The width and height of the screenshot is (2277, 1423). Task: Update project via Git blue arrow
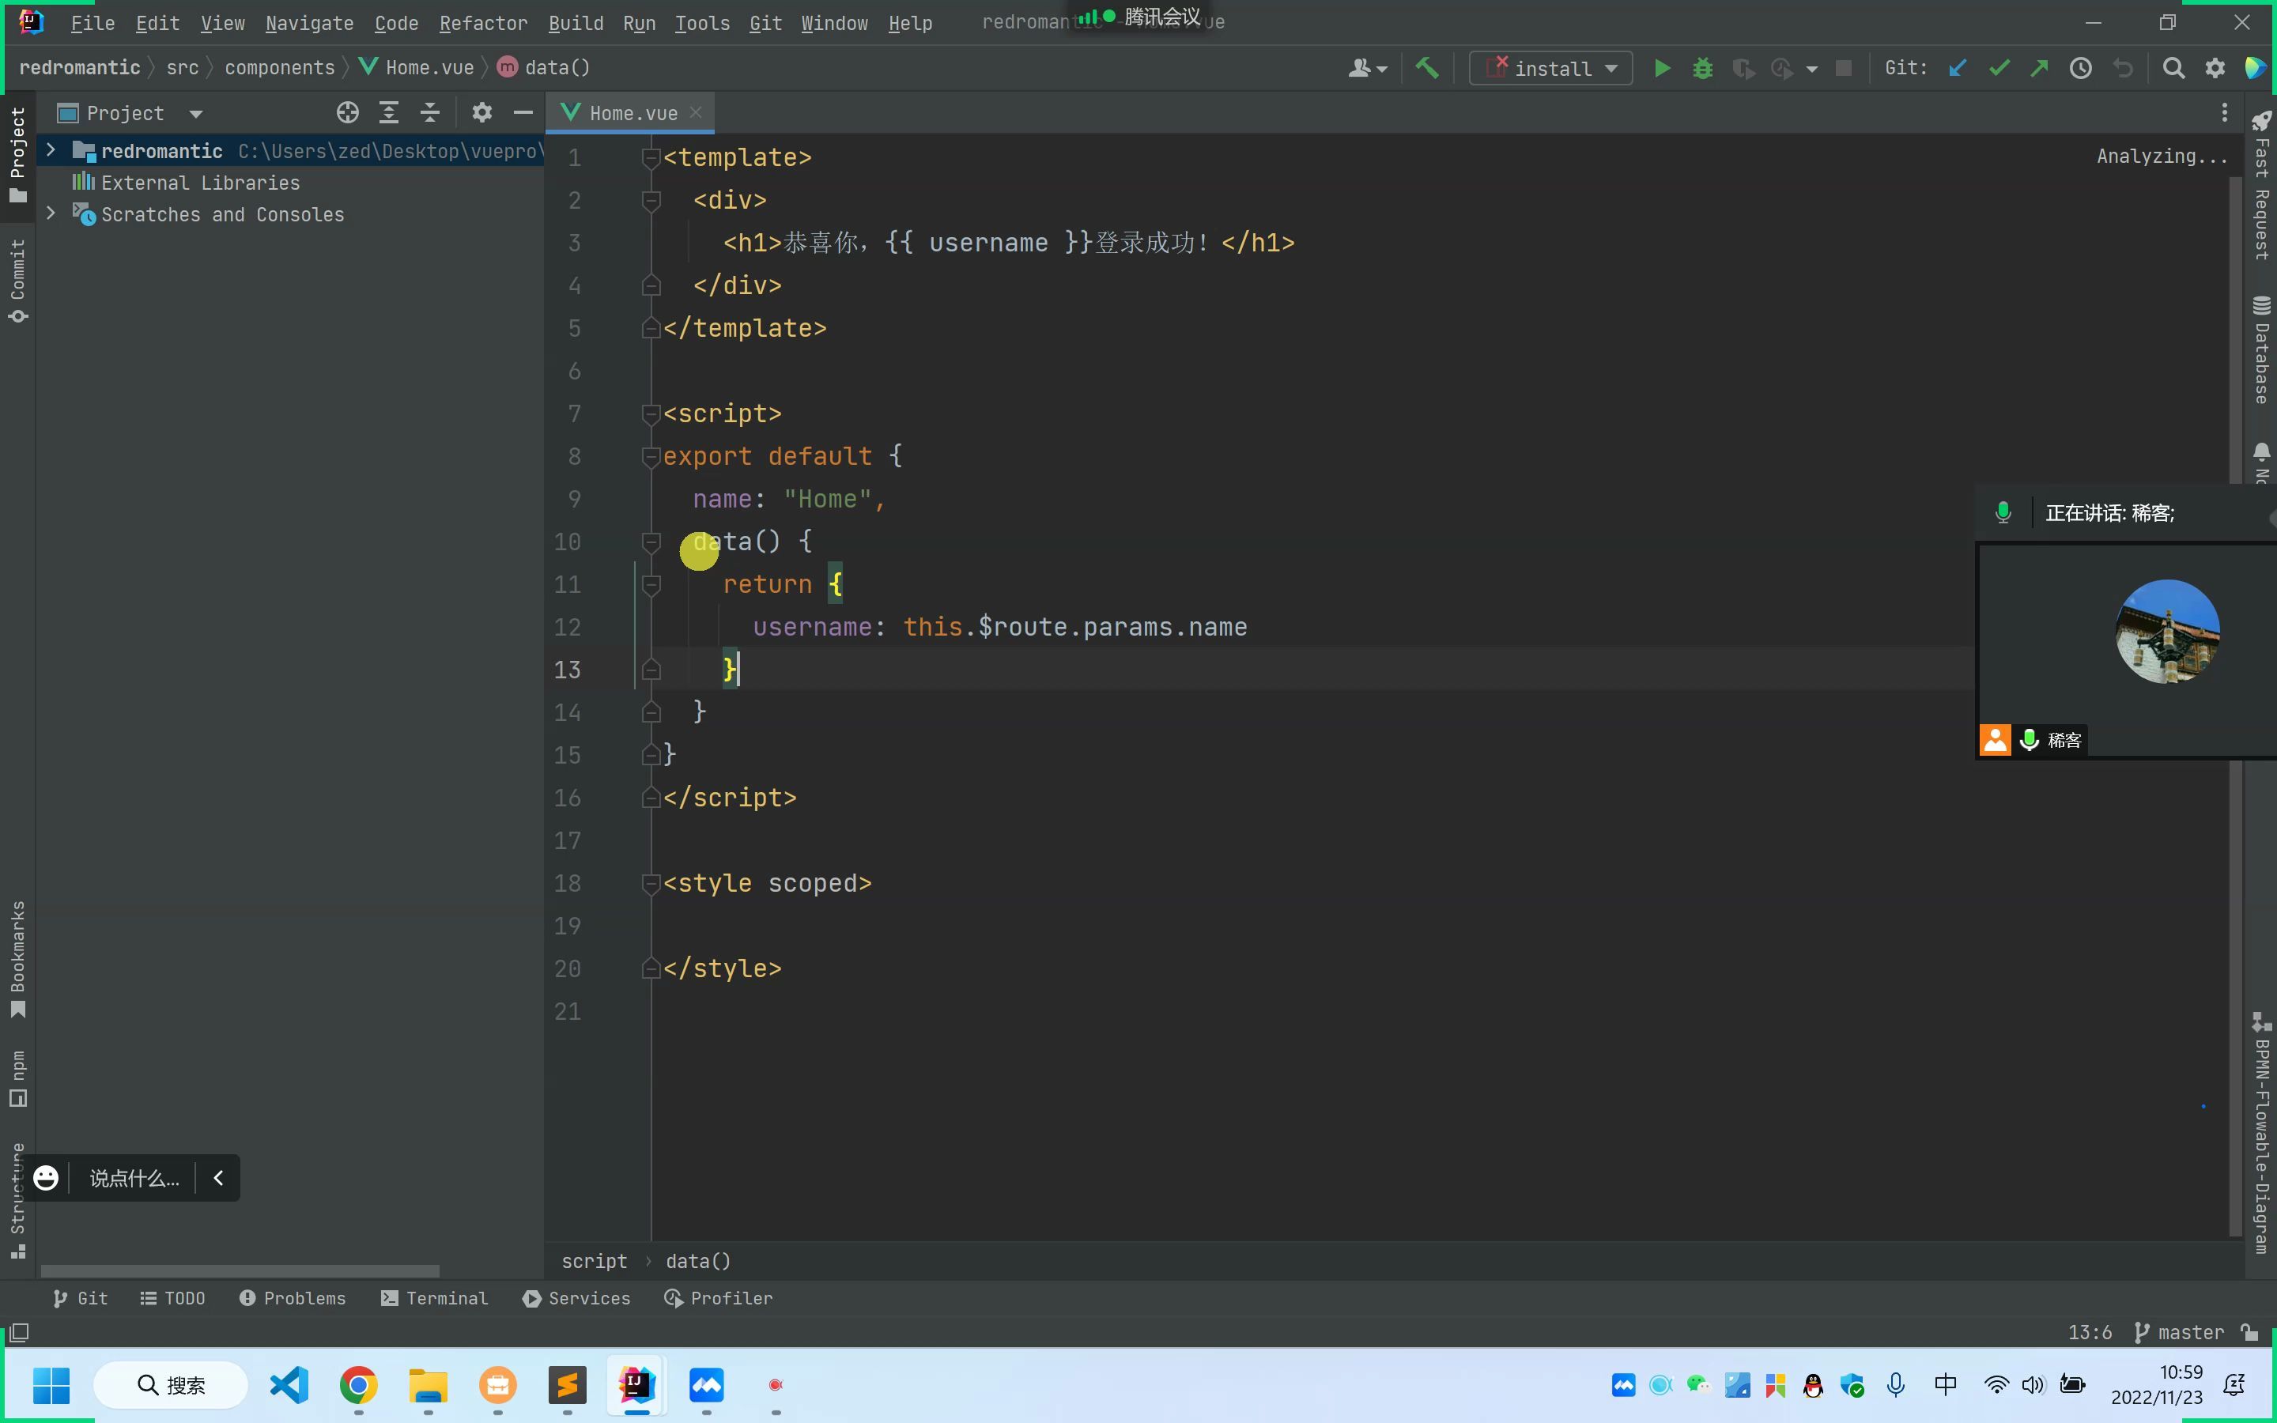1958,68
